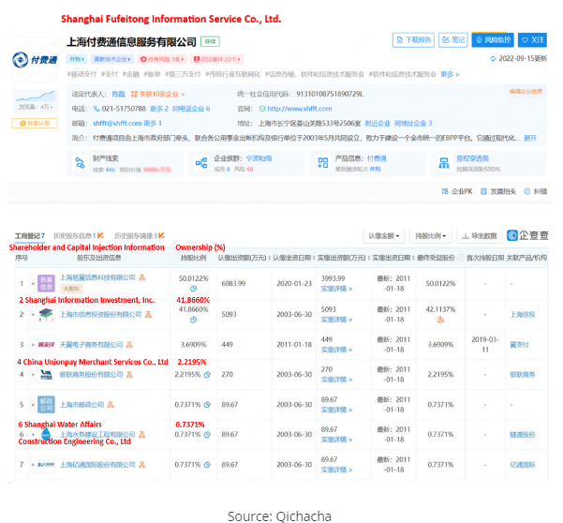Click email shfft@shfft.com
Viewport: 563px width, 523px height.
(x=117, y=123)
